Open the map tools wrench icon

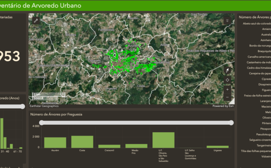(36, 21)
